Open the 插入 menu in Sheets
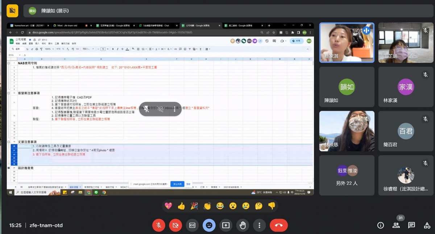 [x=37, y=44]
